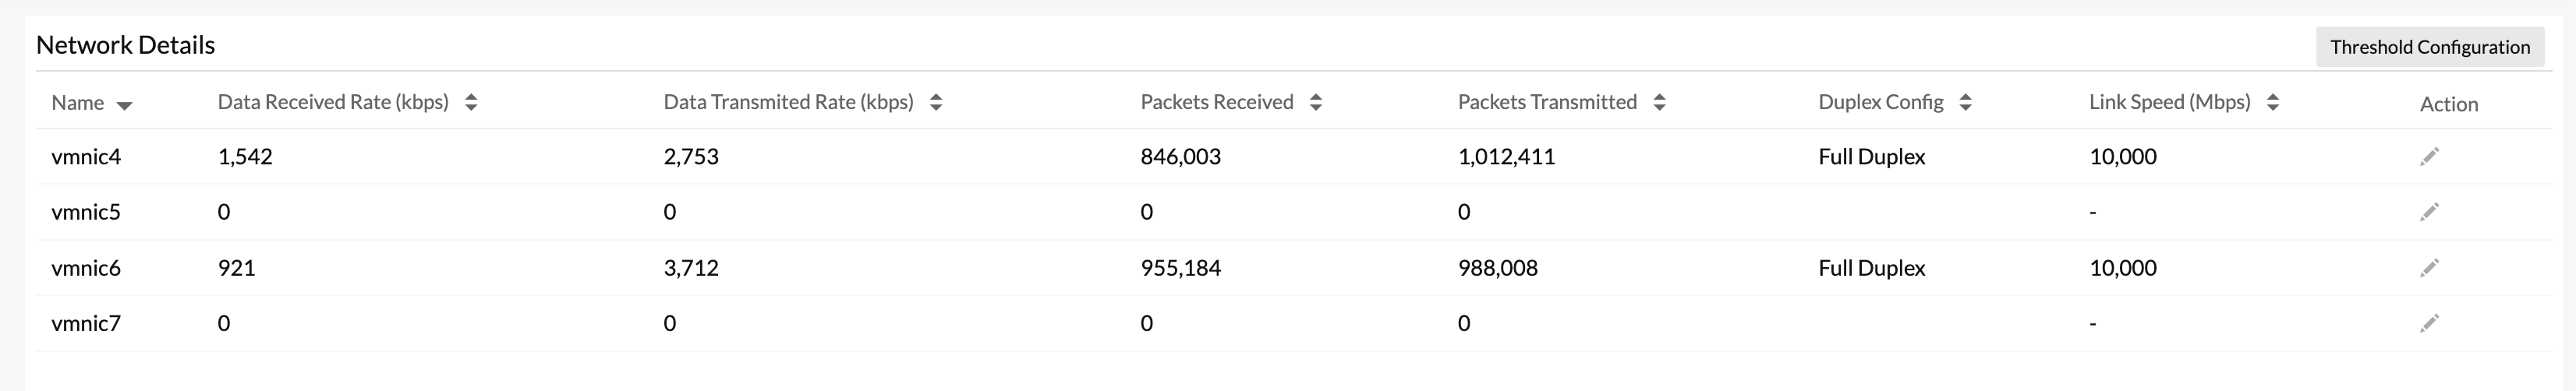Click sort arrows beside Duplex Config
The image size is (2576, 391).
tap(1965, 102)
